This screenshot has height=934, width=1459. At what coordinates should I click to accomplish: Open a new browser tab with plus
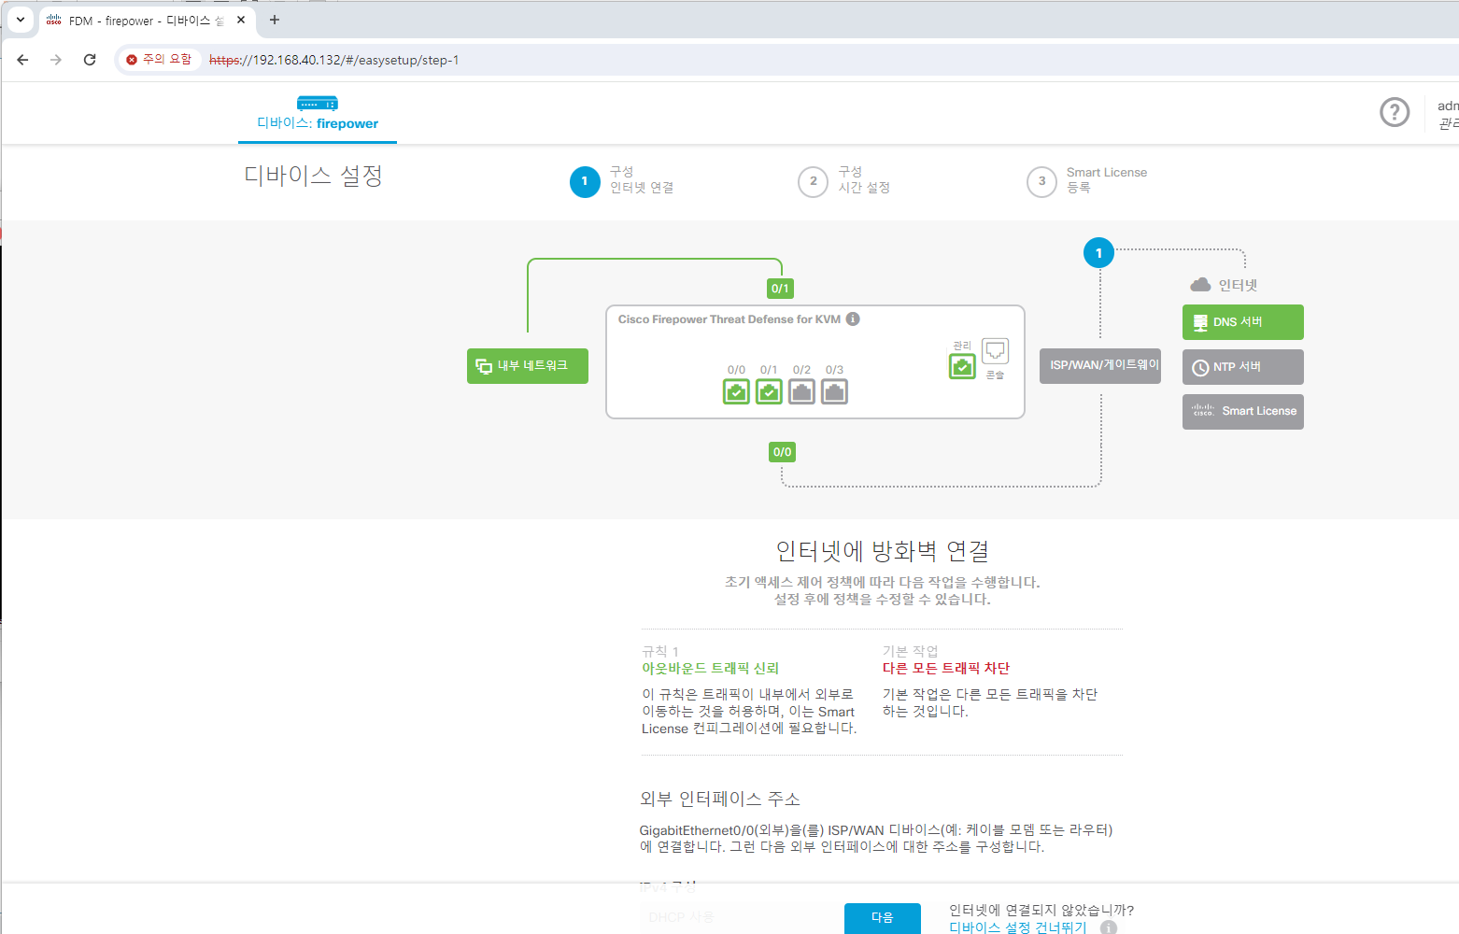(x=275, y=20)
